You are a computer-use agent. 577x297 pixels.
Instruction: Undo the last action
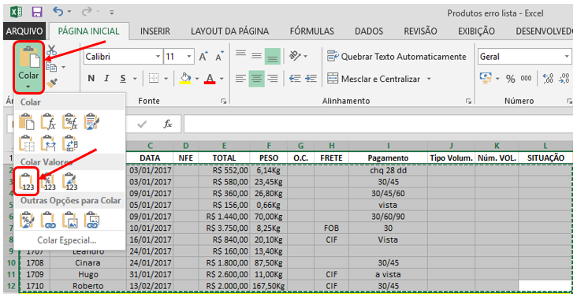(58, 12)
